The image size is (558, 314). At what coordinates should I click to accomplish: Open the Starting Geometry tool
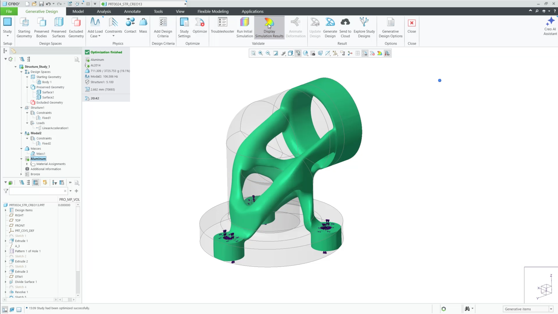coord(24,28)
